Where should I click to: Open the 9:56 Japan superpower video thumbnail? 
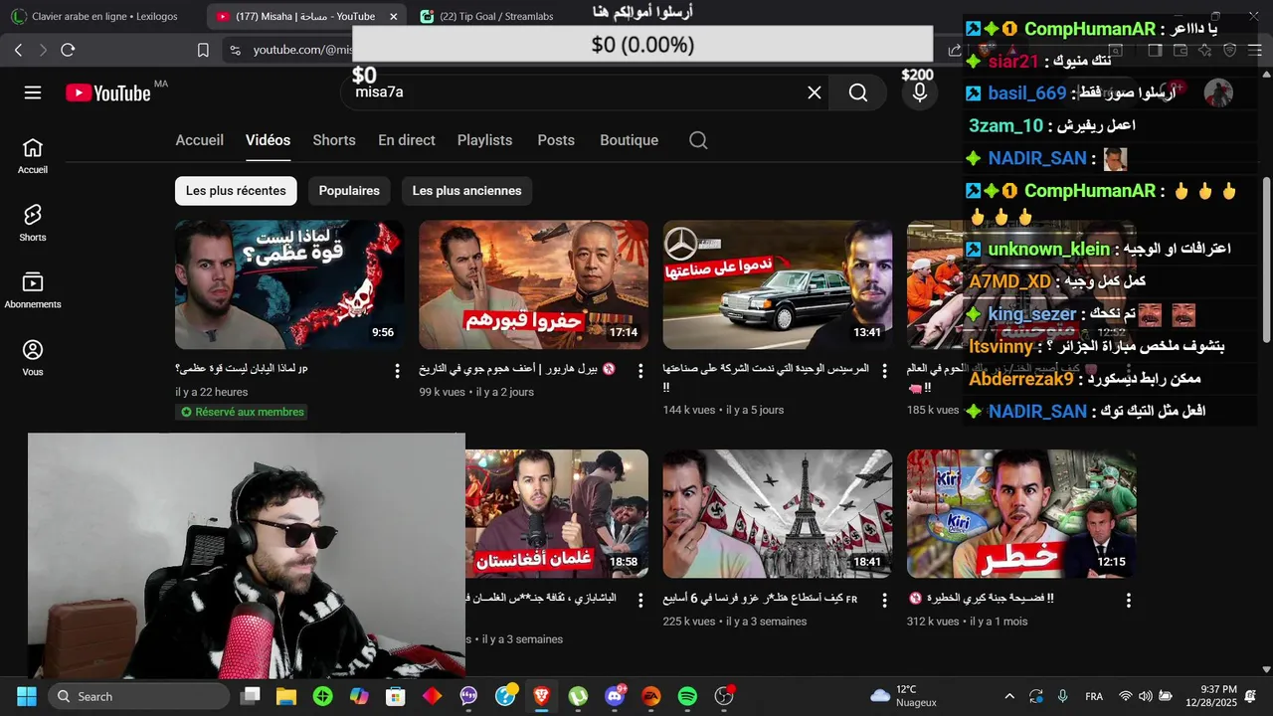coord(289,284)
